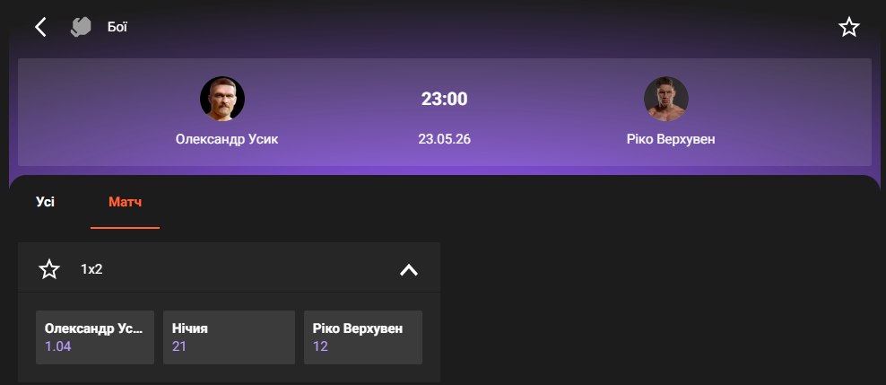This screenshot has height=385, width=886.
Task: Bet on Олександр Усик at 1.04
Action: [x=95, y=337]
